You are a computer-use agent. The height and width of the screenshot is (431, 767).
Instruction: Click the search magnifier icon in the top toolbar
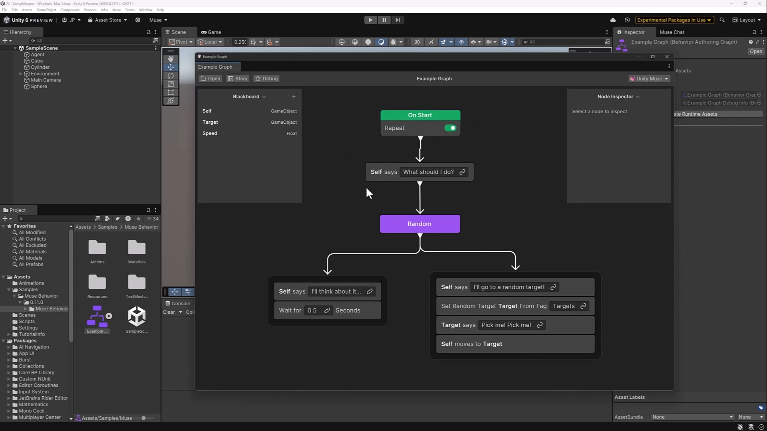(x=722, y=20)
